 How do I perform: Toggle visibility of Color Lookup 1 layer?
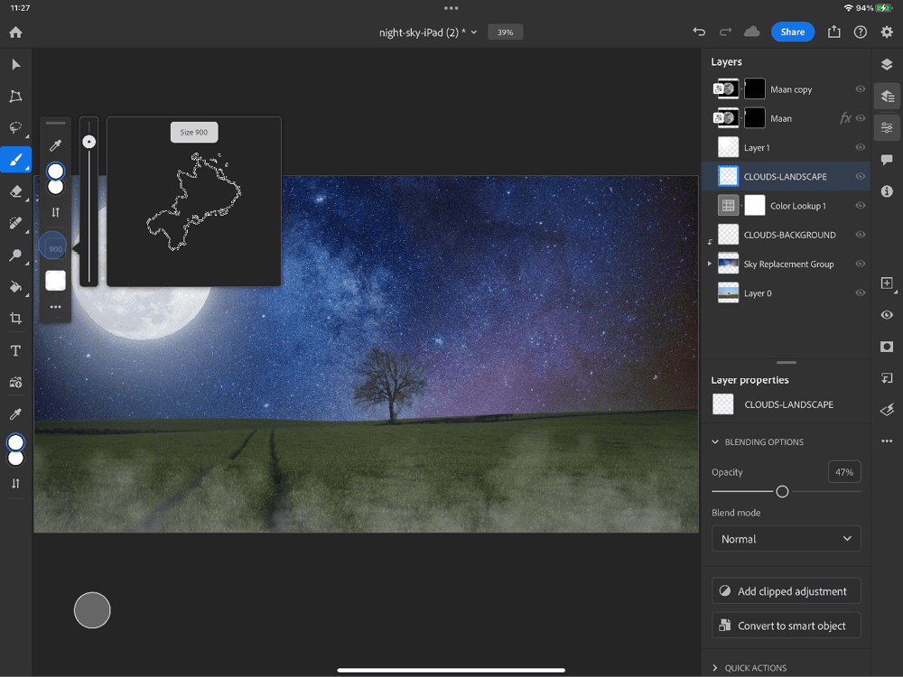[861, 206]
